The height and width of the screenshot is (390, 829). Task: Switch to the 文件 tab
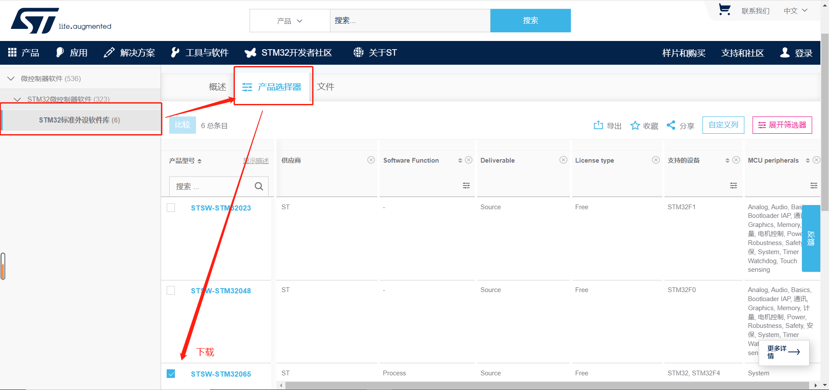pyautogui.click(x=326, y=87)
